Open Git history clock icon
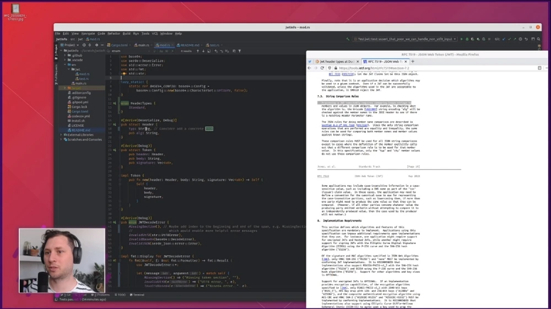Image resolution: width=551 pixels, height=309 pixels. [x=521, y=39]
